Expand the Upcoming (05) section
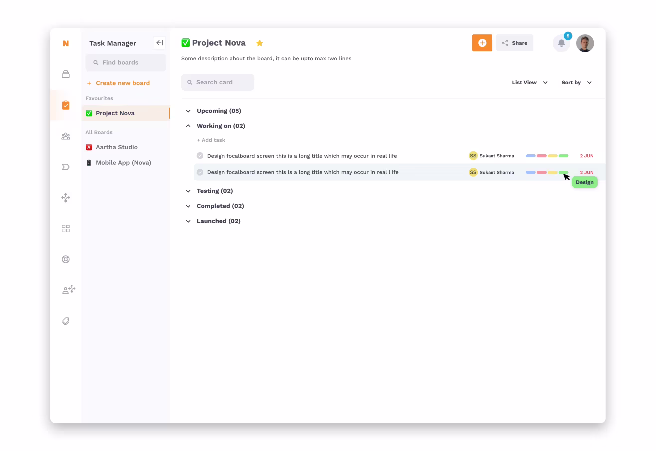 pyautogui.click(x=188, y=111)
